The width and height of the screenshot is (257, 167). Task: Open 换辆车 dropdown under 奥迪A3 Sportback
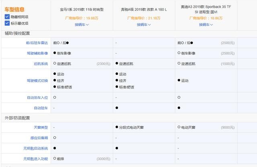pyautogui.click(x=206, y=25)
